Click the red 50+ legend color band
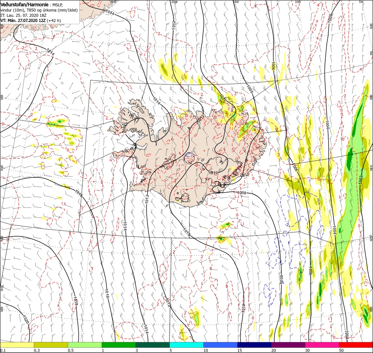Viewport: 373px width, 353px height. coord(356,345)
